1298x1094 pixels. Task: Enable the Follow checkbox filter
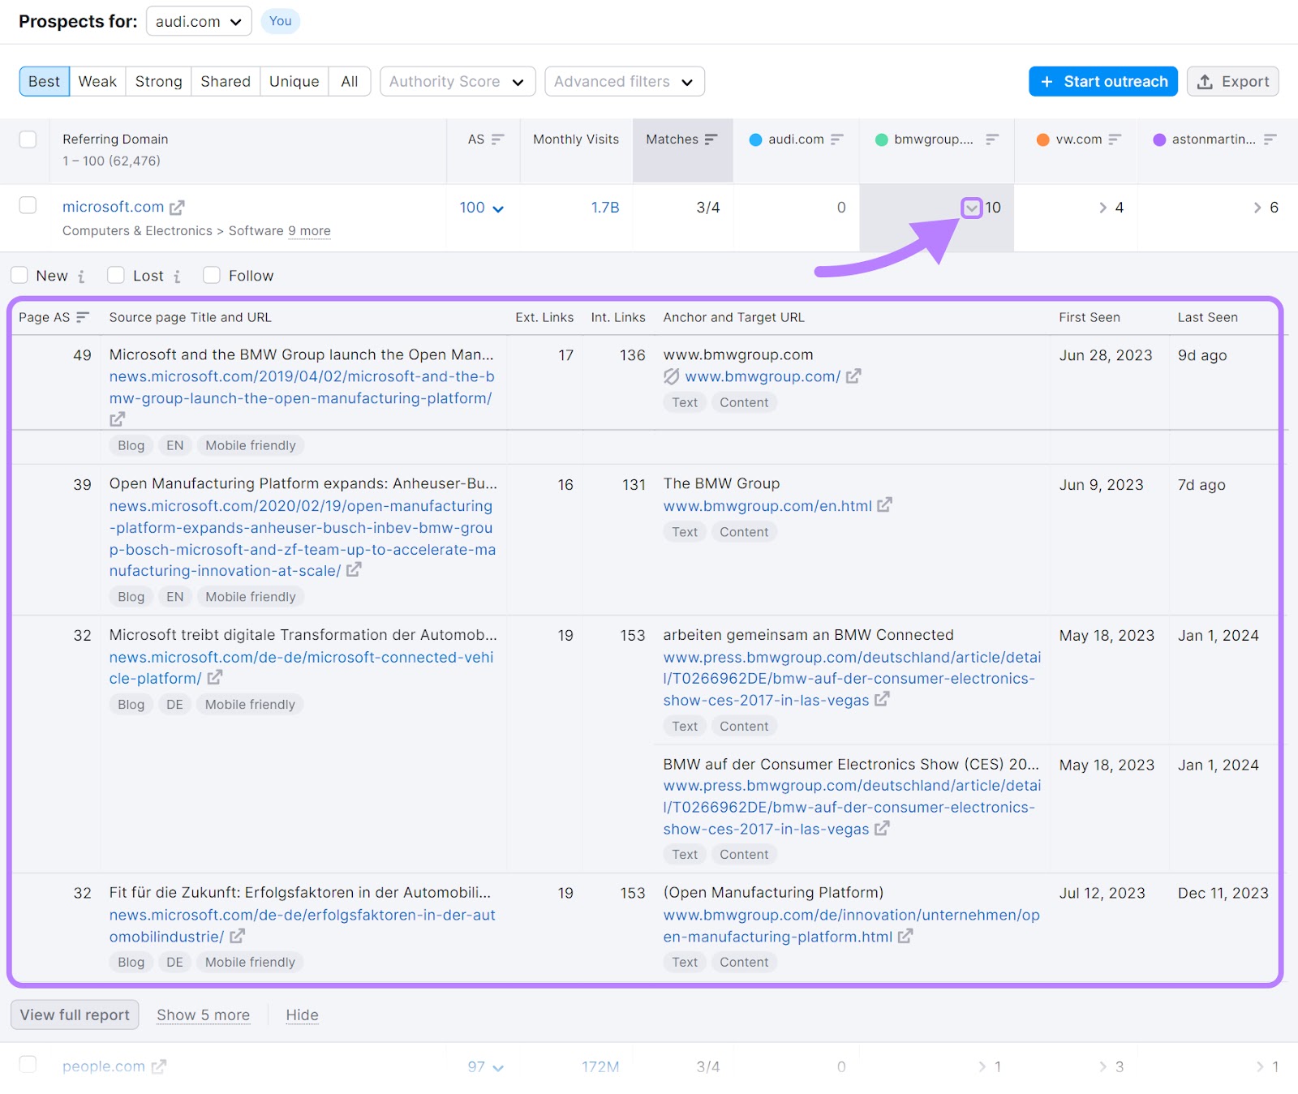[212, 276]
